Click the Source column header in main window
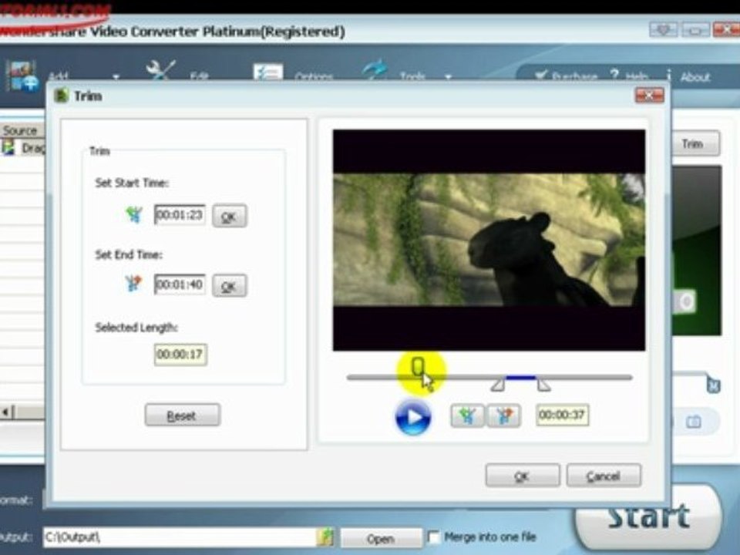 click(22, 130)
